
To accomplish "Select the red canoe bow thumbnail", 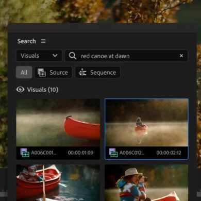I will [x=58, y=123].
